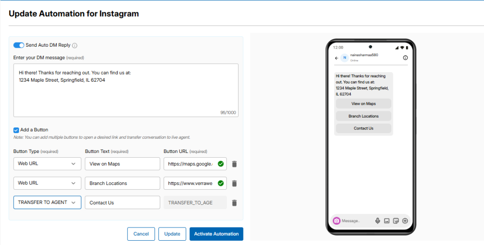Click the Update Automation for Instagram heading

(x=74, y=14)
